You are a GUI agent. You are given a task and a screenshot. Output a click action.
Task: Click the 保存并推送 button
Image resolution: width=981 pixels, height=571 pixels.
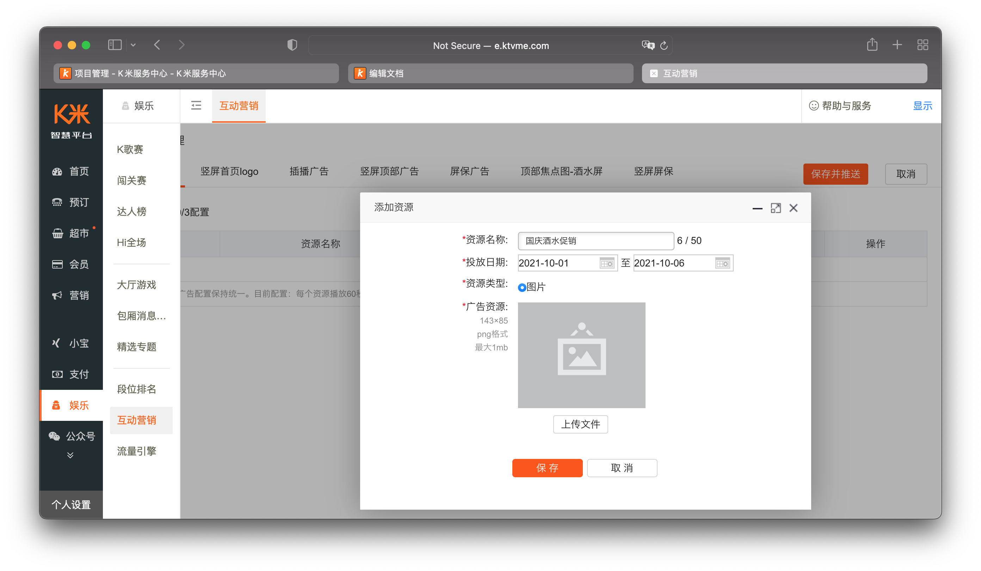point(835,174)
